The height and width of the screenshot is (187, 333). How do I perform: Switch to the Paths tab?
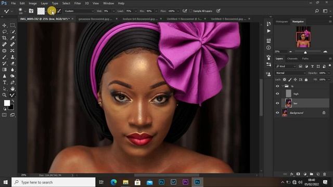(305, 59)
